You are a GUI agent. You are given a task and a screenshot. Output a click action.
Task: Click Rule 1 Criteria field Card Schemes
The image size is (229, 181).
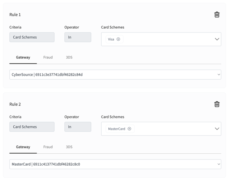click(32, 37)
